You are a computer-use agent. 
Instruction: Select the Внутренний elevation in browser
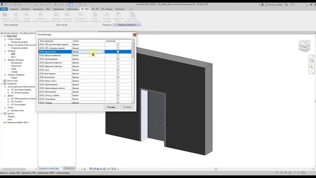[16, 63]
